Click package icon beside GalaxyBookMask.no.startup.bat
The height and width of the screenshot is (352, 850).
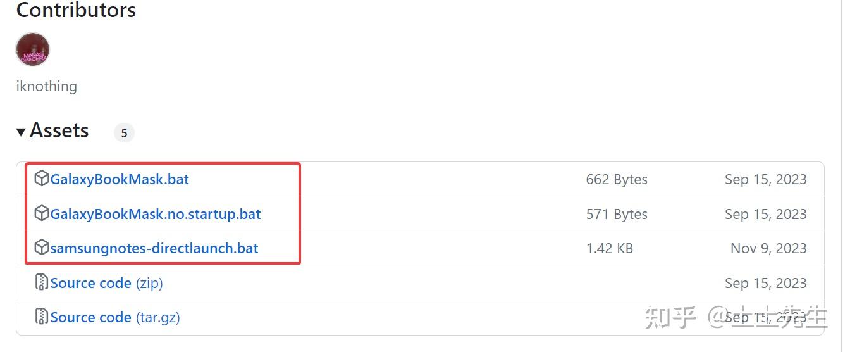coord(42,213)
